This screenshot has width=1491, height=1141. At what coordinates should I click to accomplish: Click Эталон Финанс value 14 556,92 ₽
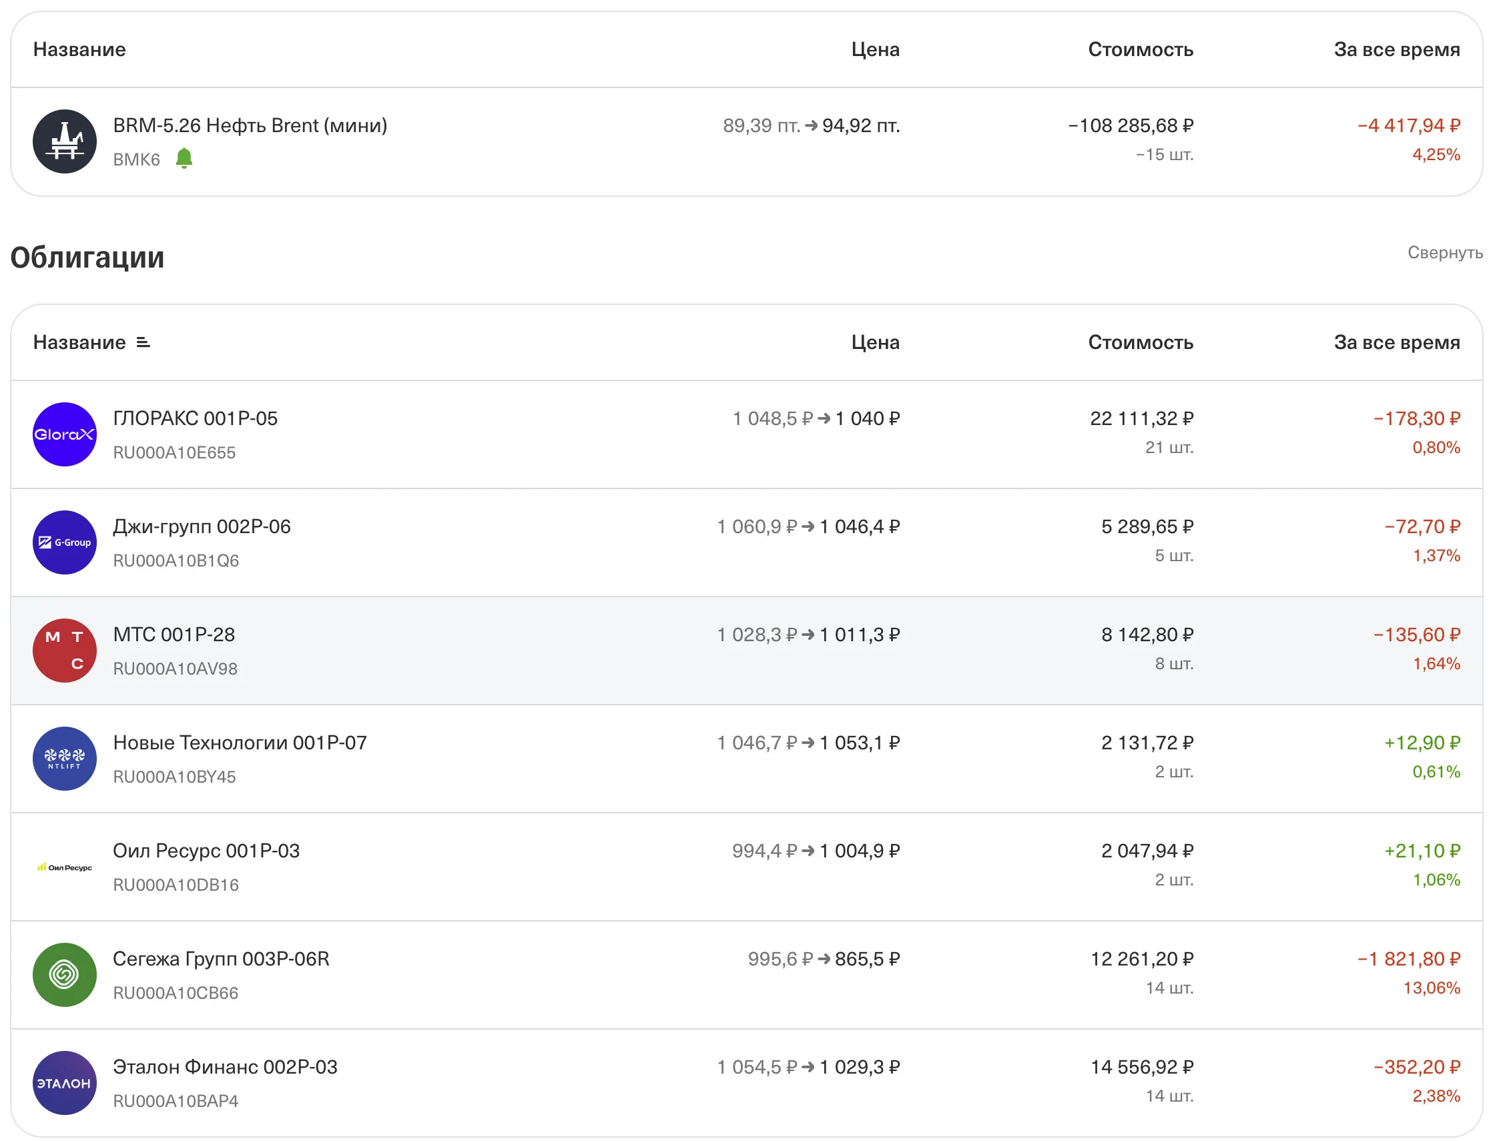(x=1142, y=1067)
